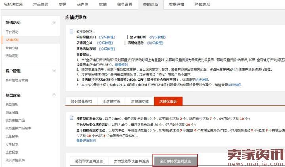The image size is (285, 167).
Task: Open 联盟看板 sidebar link
Action: [x=12, y=104]
